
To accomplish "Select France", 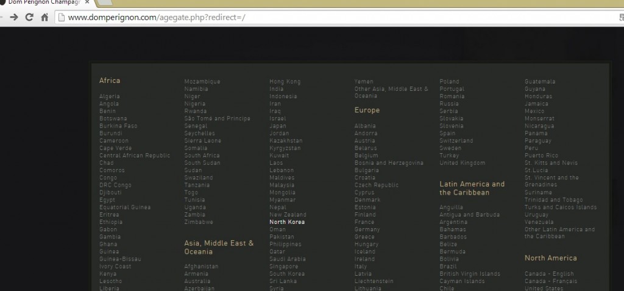I will point(364,222).
